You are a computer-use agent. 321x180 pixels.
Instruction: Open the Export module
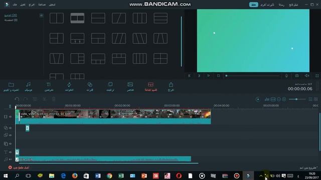pos(171,86)
